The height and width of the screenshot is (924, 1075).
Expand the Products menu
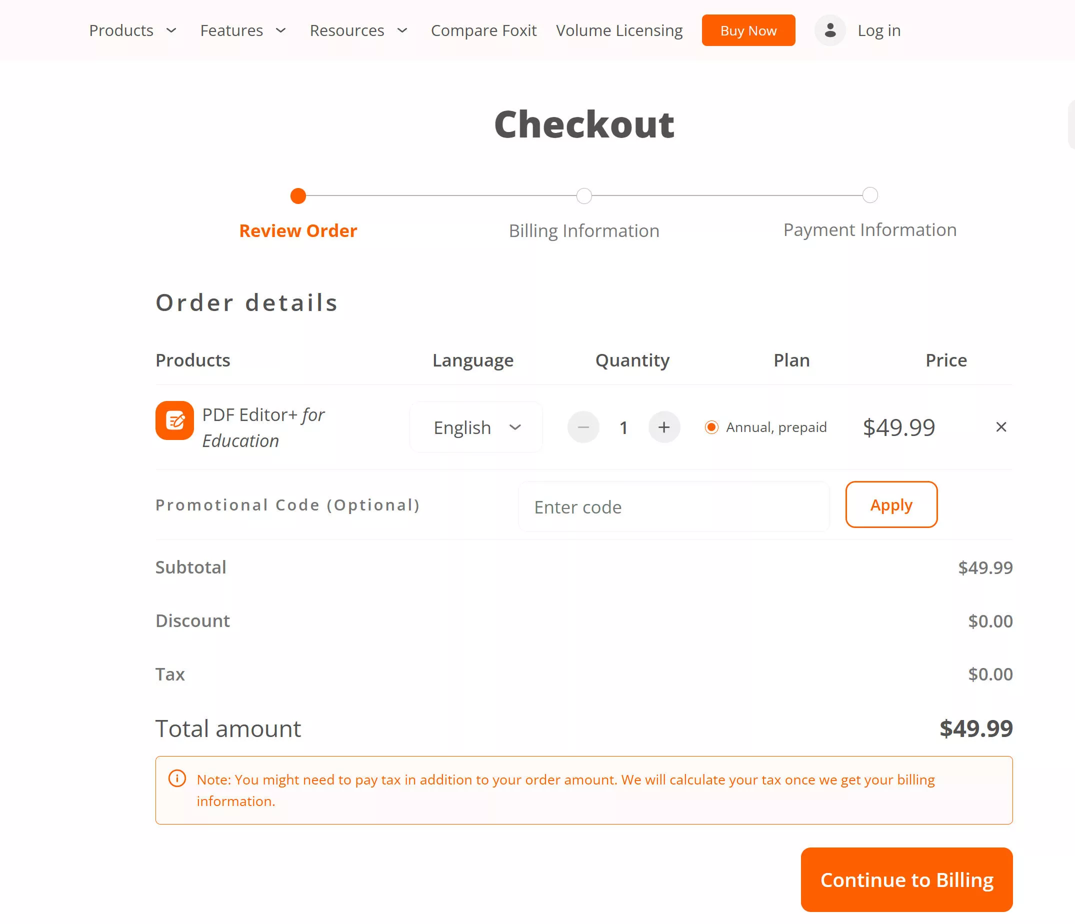[x=133, y=30]
